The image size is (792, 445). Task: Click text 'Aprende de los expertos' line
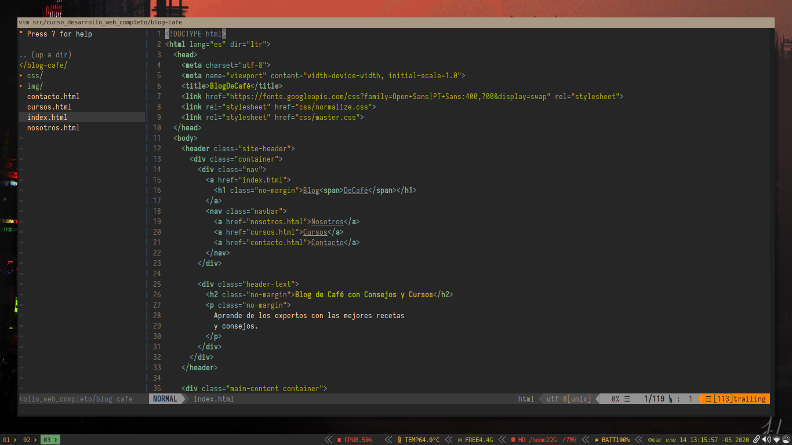(309, 316)
